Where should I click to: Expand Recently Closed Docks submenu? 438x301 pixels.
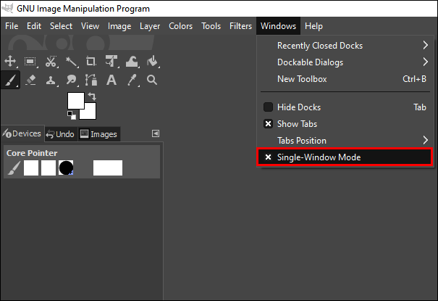click(345, 45)
